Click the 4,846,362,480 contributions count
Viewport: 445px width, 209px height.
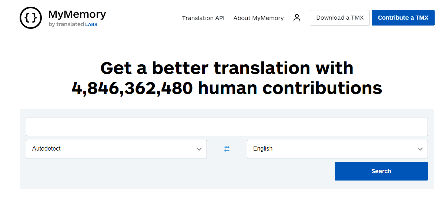(132, 88)
